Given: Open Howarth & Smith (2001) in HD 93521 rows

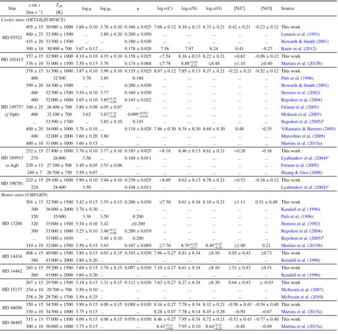Looking at the screenshot, I should (305, 42).
